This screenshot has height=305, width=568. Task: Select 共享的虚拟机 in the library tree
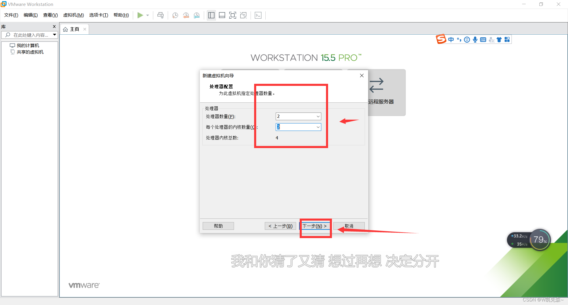point(30,52)
